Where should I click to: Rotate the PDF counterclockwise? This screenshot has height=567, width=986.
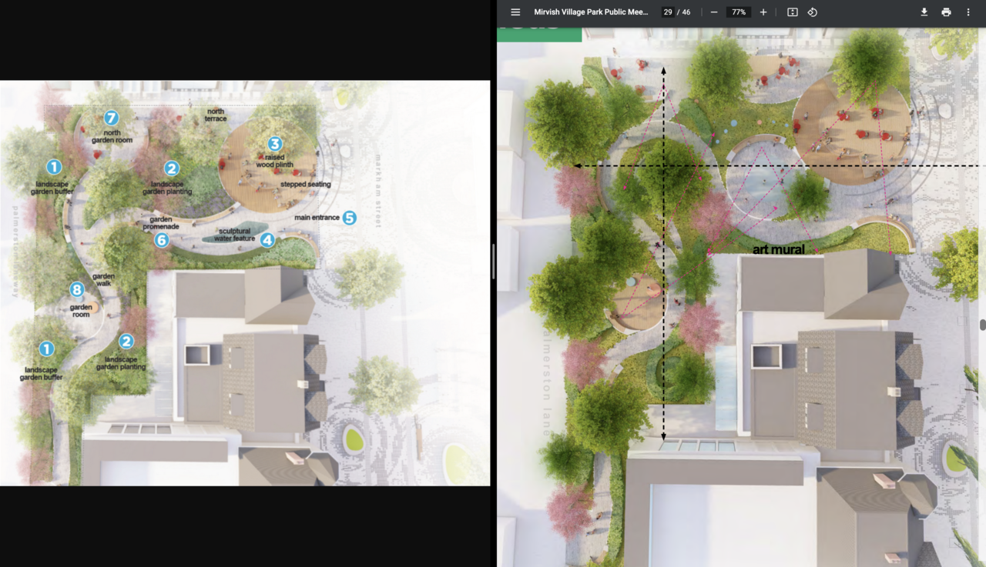click(x=812, y=12)
